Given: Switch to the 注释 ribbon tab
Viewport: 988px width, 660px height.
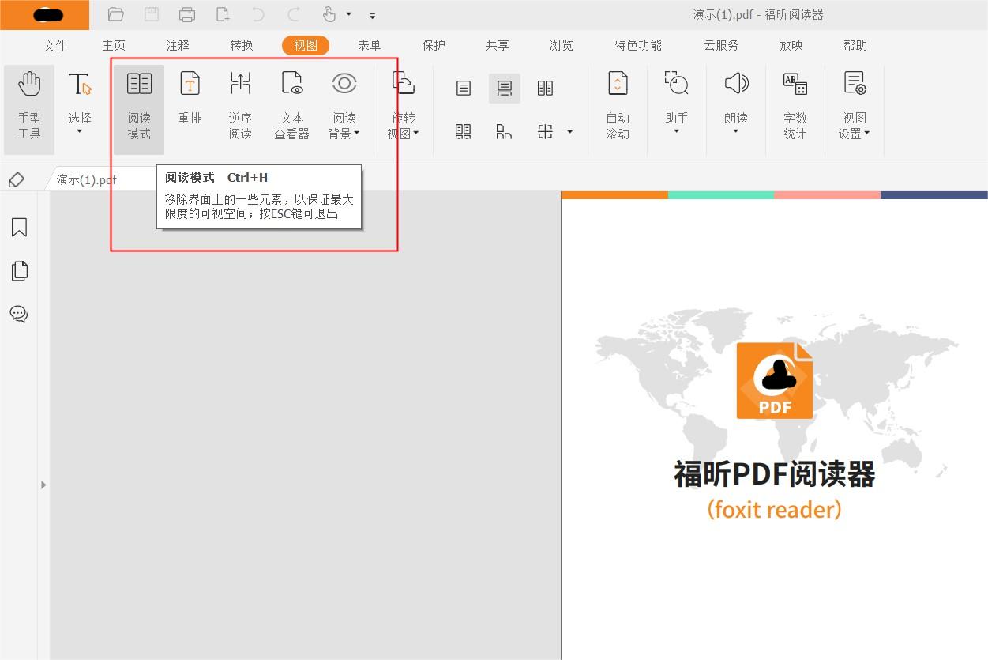Looking at the screenshot, I should coord(177,45).
